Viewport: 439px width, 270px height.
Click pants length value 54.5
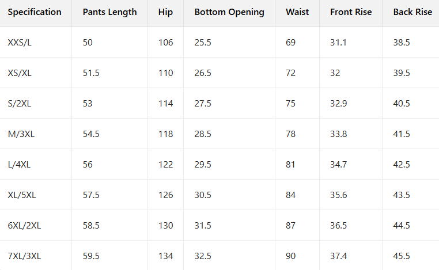pyautogui.click(x=91, y=134)
